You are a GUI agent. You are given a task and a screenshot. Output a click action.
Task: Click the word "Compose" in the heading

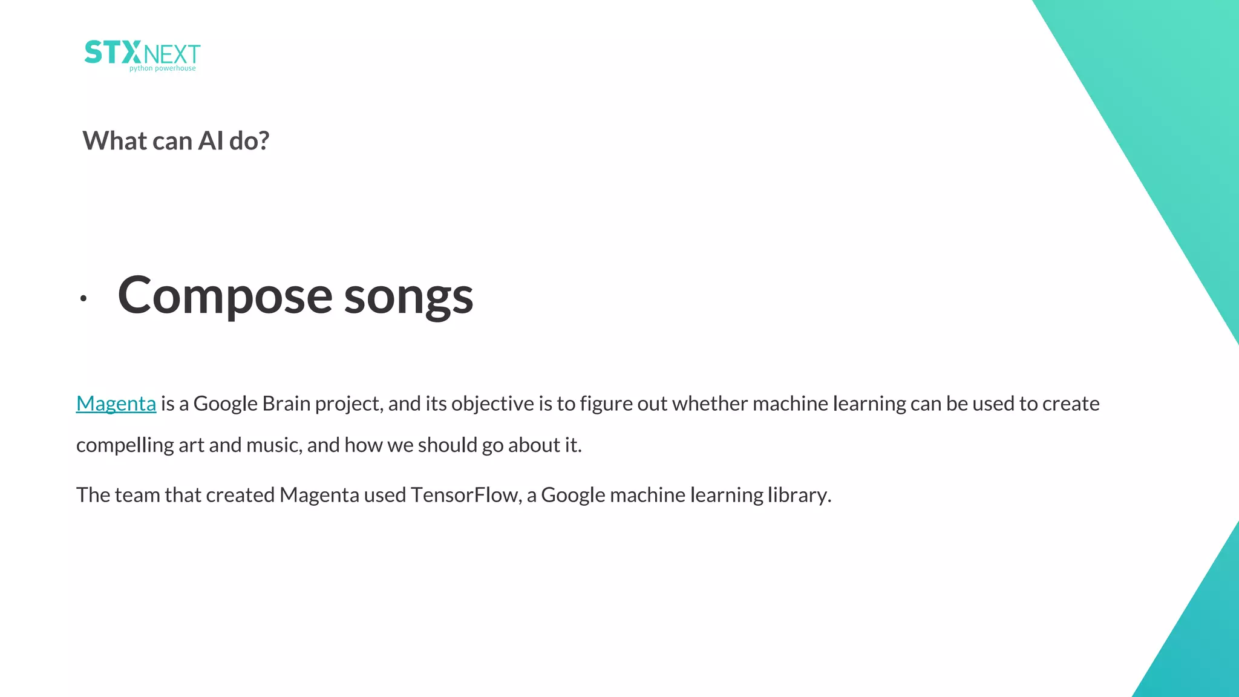(225, 296)
